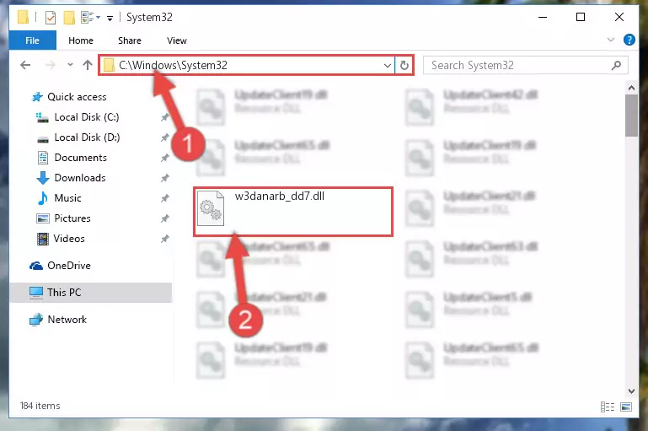Click the pin icon beside Videos

pos(164,239)
